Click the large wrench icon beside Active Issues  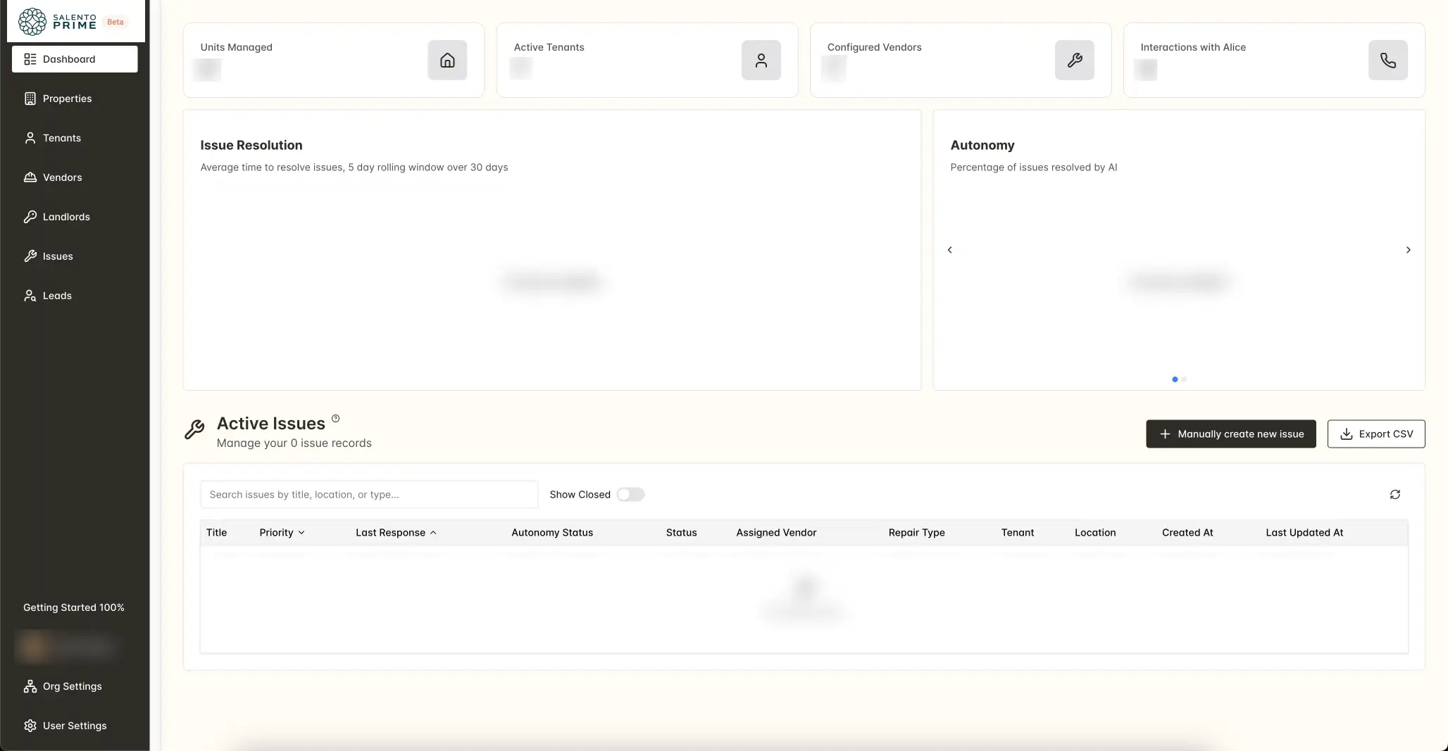[x=194, y=429]
